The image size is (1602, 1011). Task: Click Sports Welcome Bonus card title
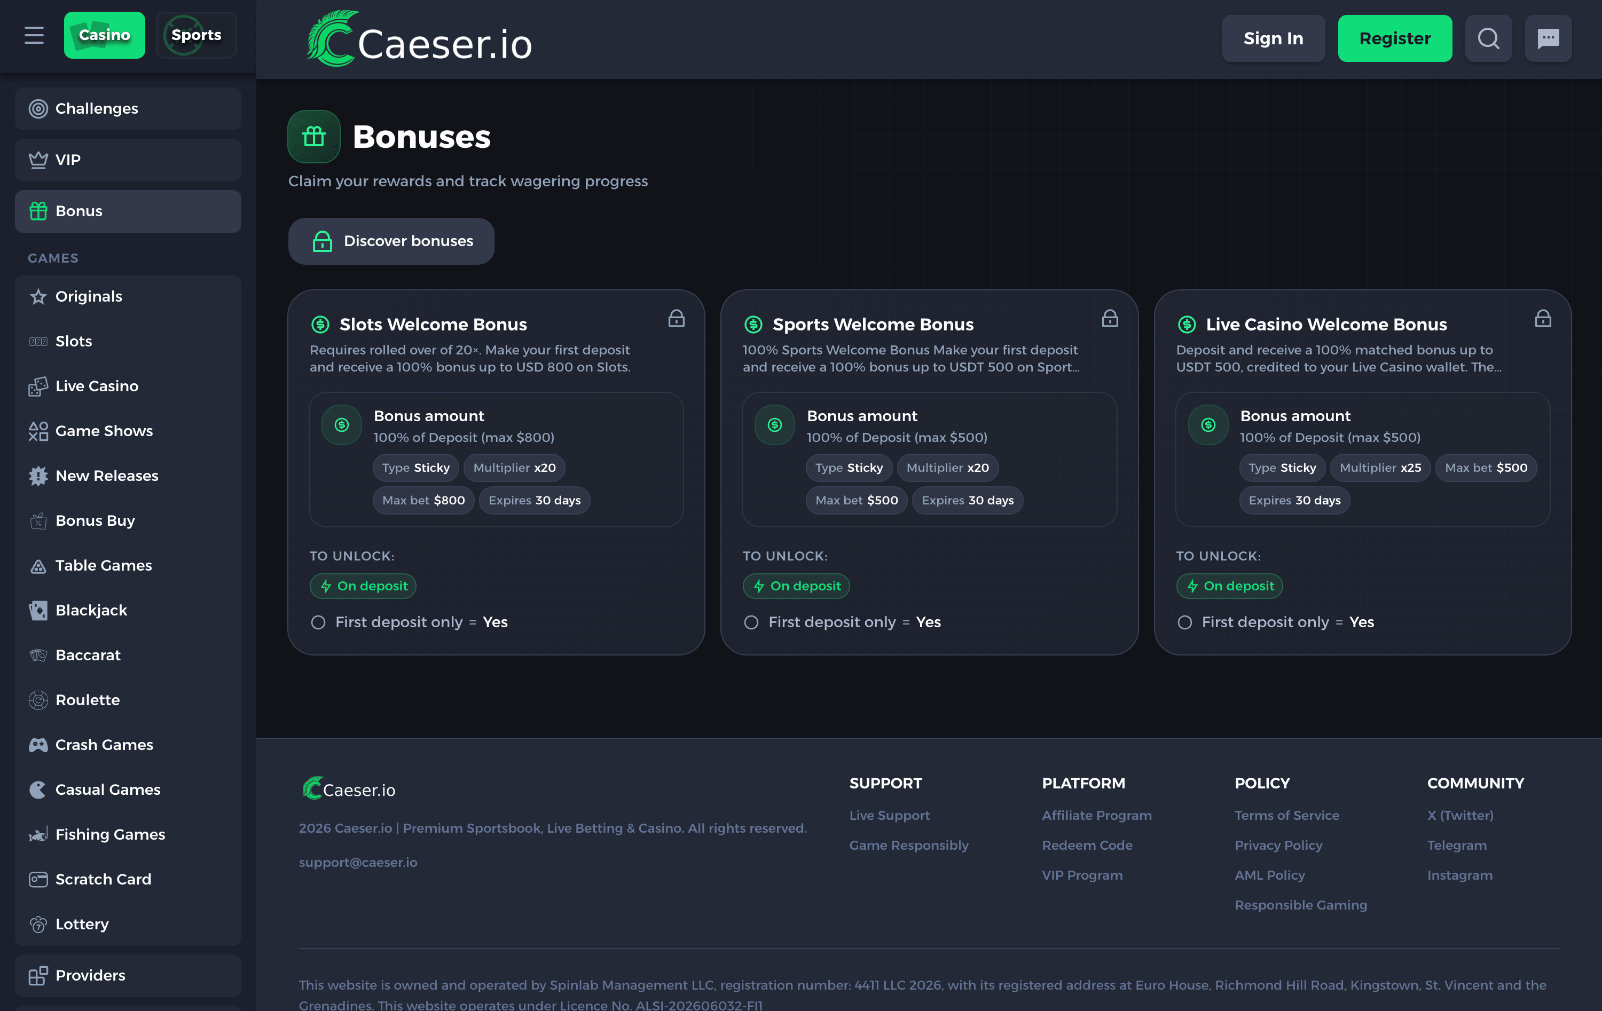tap(873, 325)
